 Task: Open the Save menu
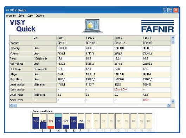coord(21,16)
